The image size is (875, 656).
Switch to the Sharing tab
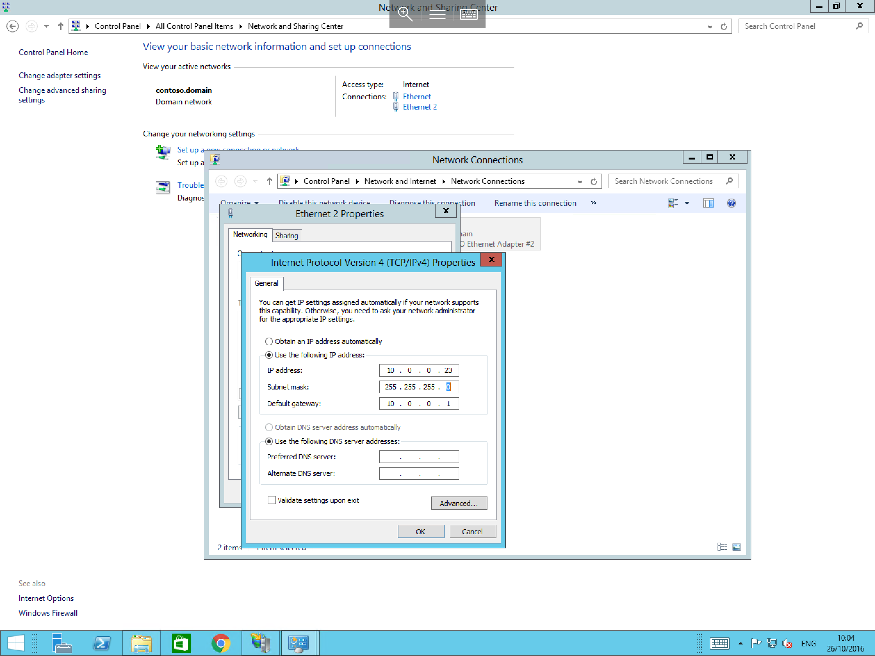click(286, 236)
